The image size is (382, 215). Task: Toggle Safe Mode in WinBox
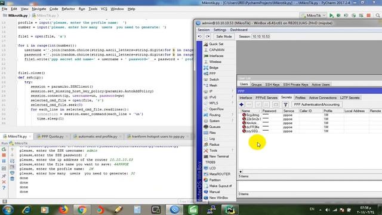coord(224,36)
